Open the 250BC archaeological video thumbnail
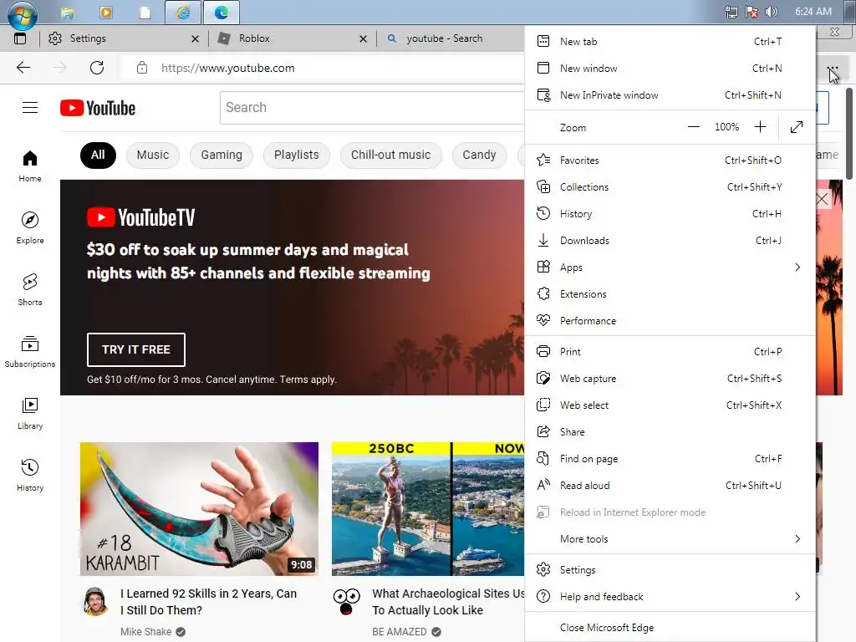 [x=428, y=509]
